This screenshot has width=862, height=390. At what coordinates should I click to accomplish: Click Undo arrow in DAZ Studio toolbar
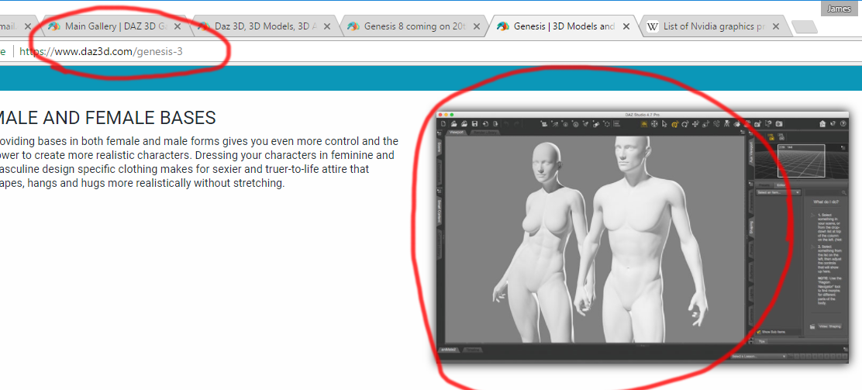pos(505,124)
